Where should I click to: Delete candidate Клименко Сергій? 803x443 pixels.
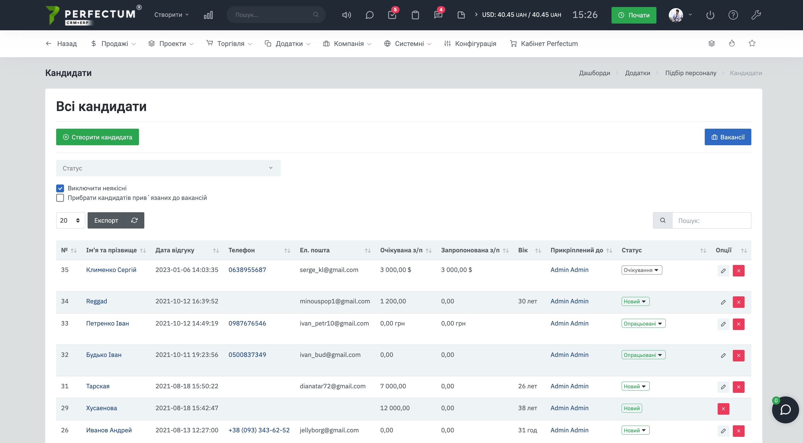pyautogui.click(x=738, y=271)
